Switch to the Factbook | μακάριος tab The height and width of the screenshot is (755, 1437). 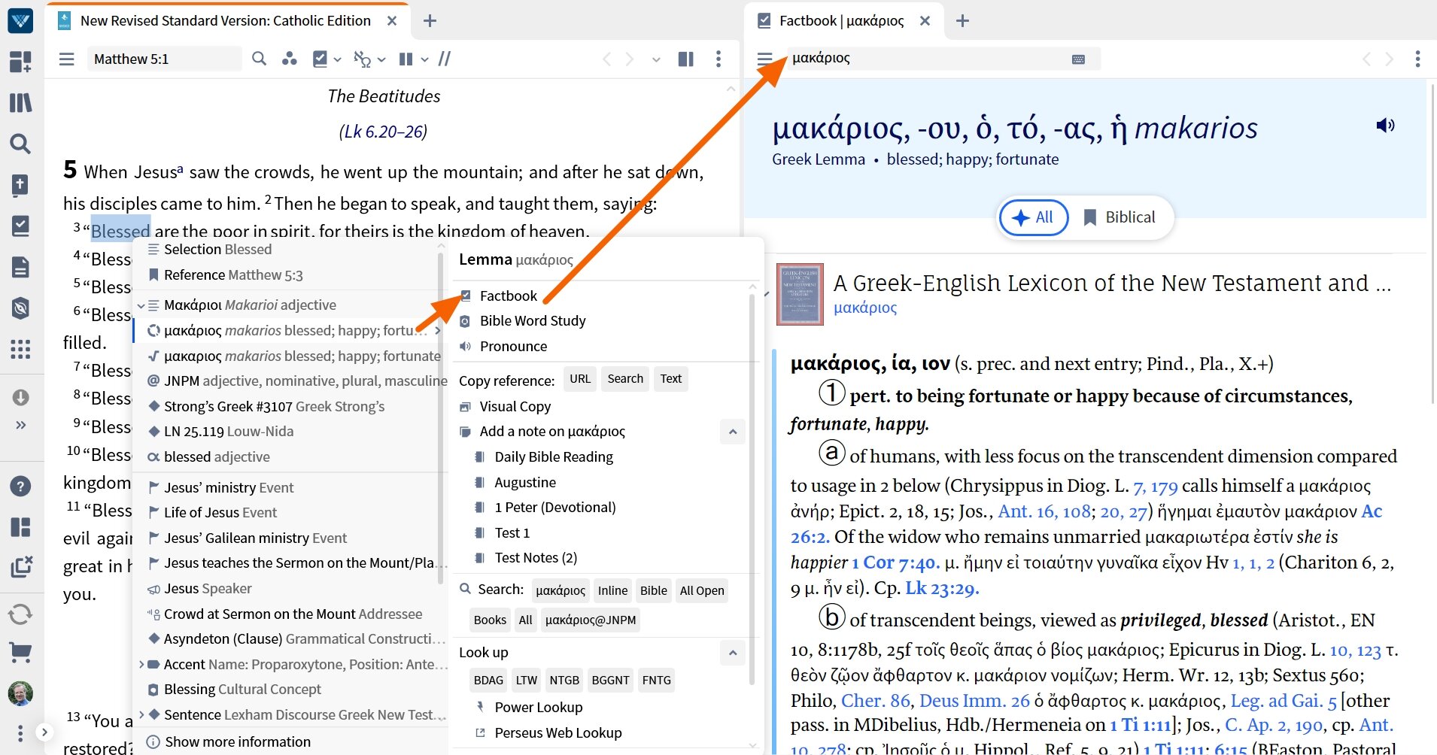click(841, 21)
